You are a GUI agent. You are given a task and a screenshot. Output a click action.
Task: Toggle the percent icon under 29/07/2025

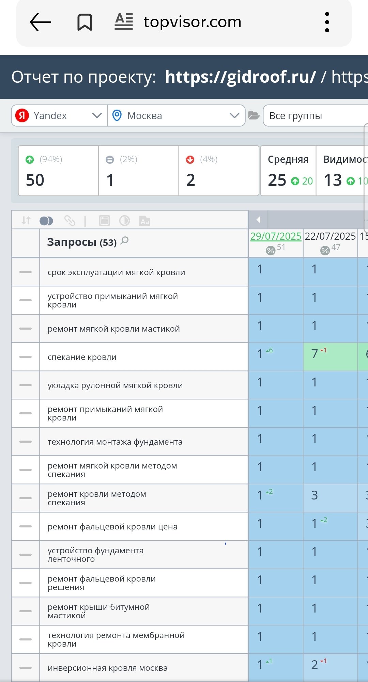pyautogui.click(x=271, y=251)
